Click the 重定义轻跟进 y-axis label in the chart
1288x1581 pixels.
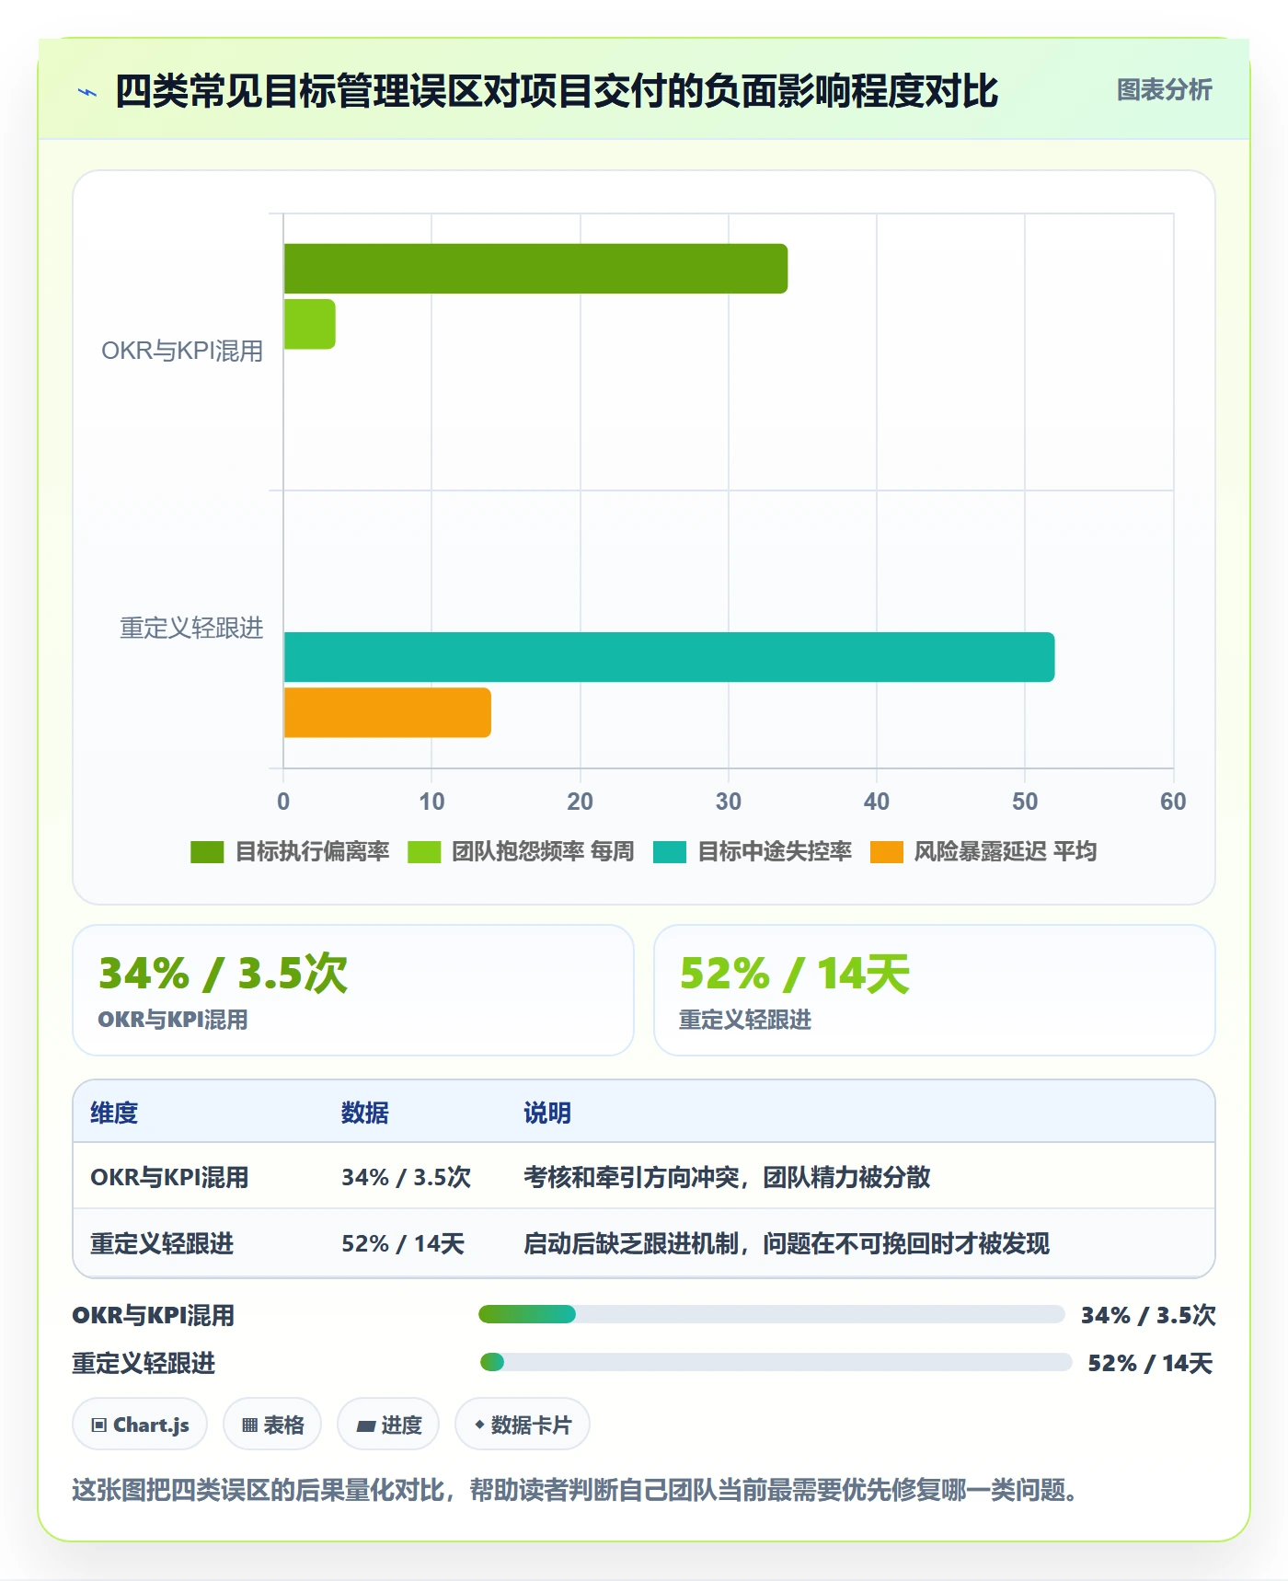(191, 628)
